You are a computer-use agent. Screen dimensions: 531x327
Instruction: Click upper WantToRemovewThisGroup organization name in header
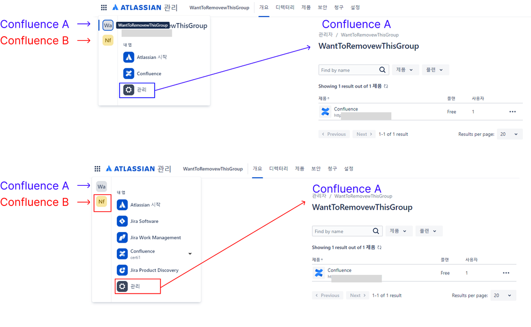[219, 7]
